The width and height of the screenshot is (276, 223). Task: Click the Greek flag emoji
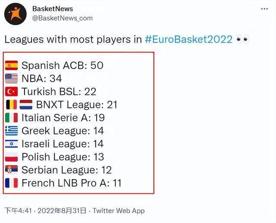(12, 131)
